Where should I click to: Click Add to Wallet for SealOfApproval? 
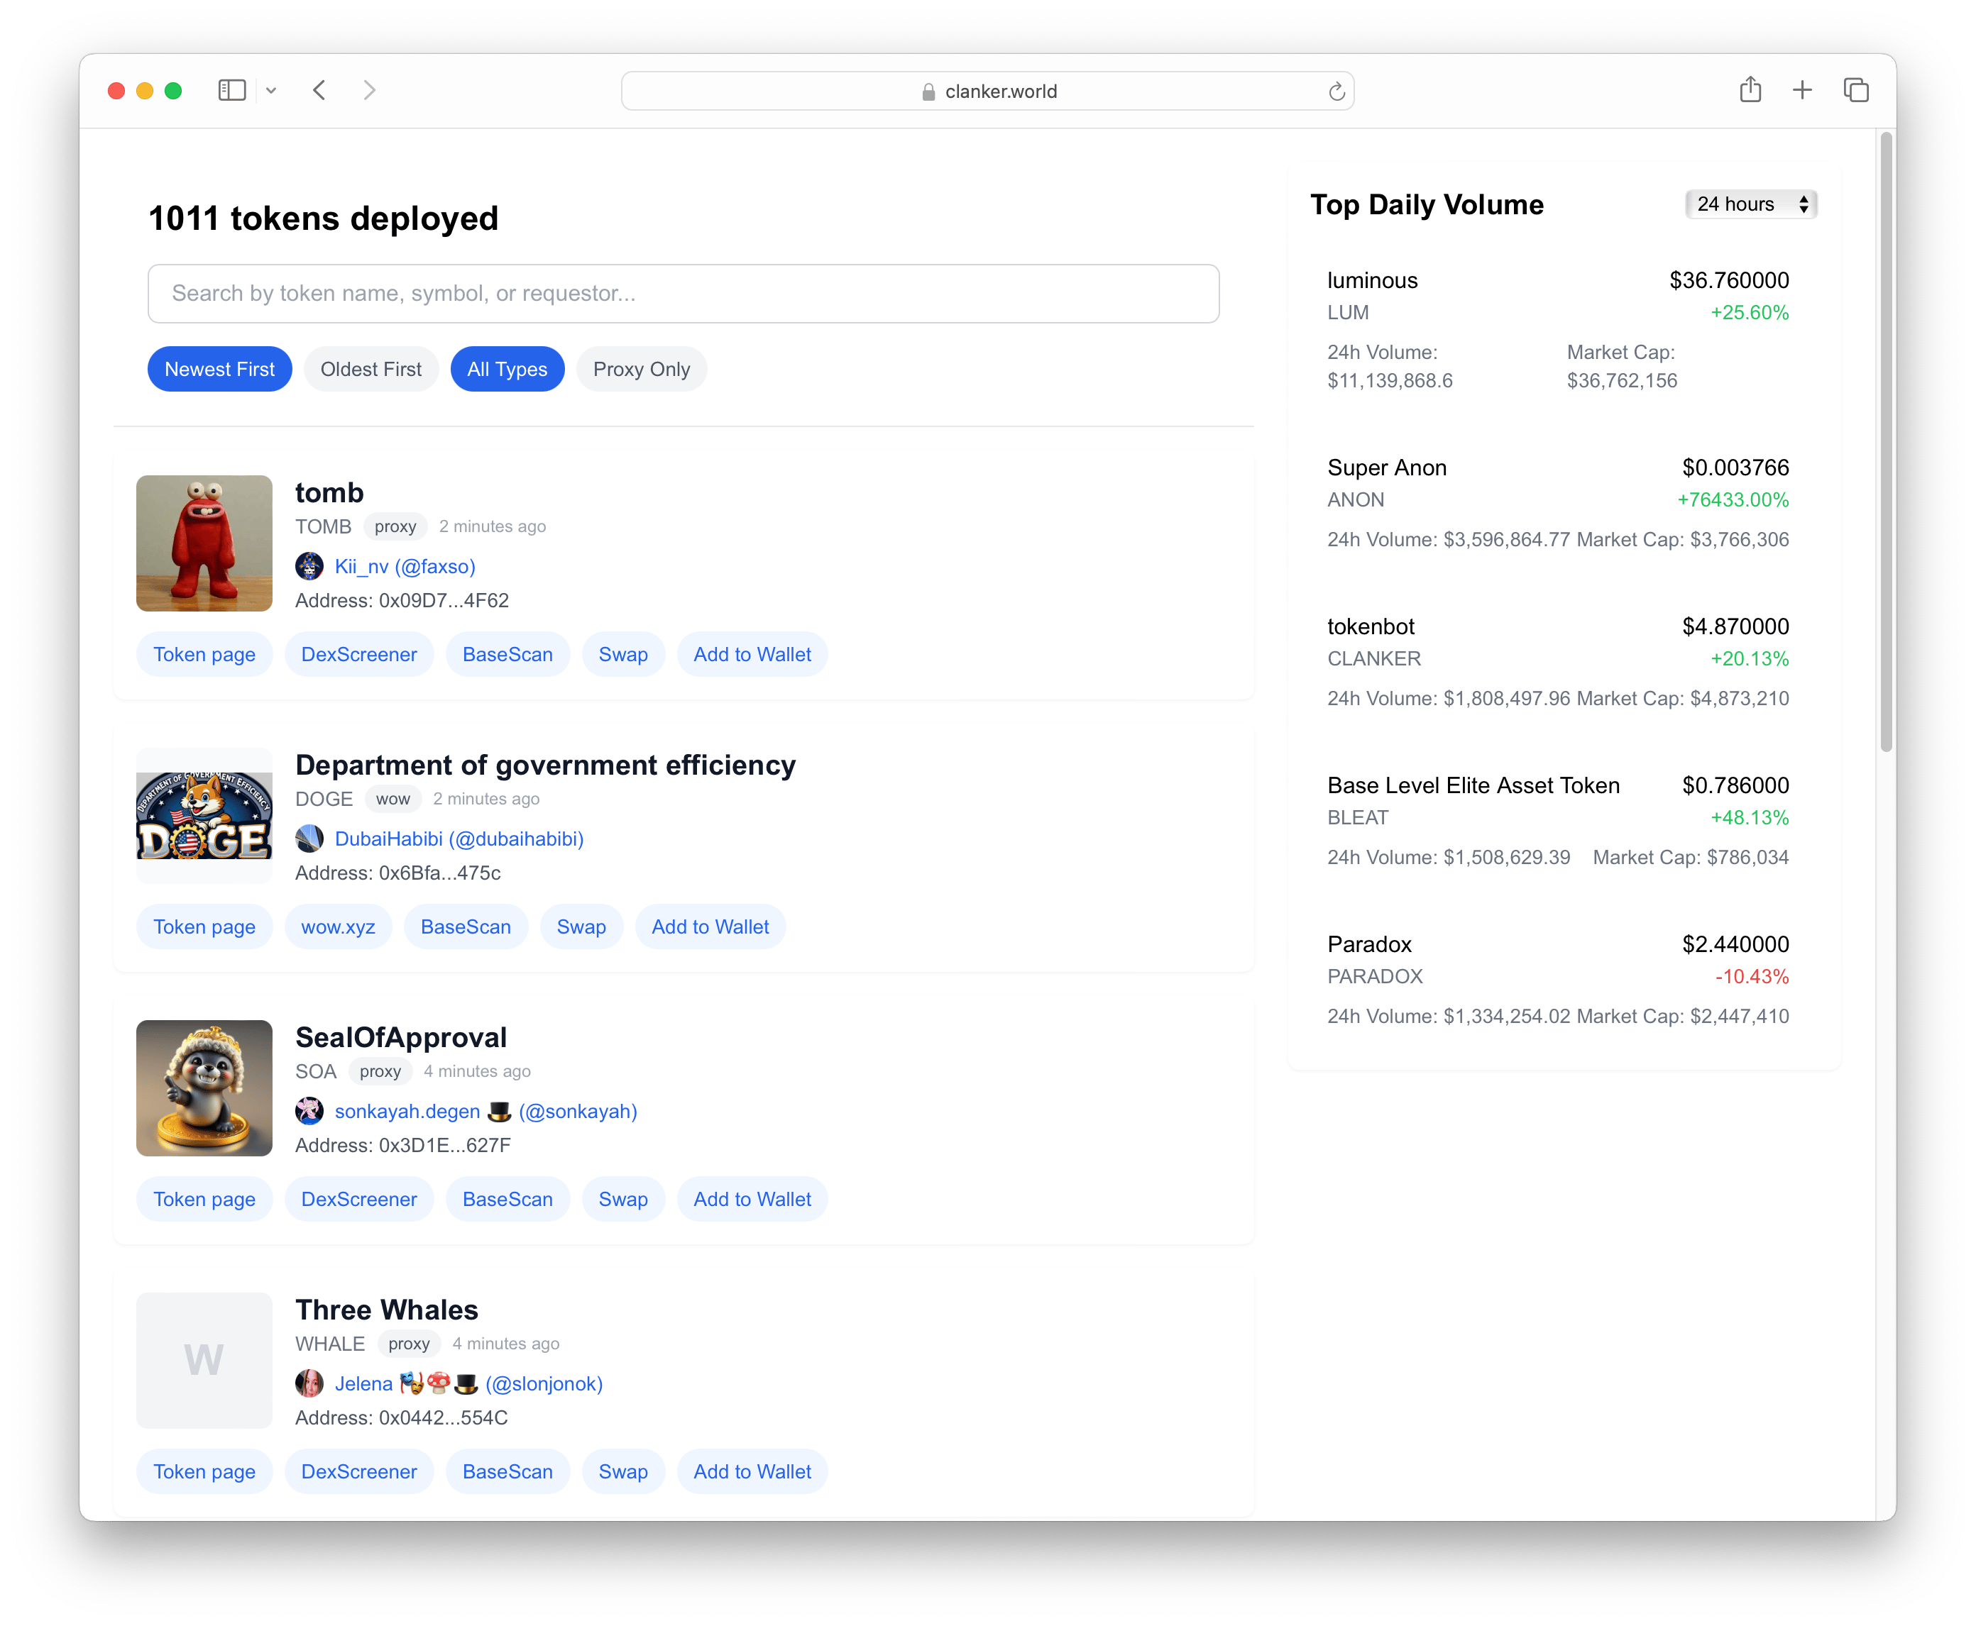[752, 1200]
